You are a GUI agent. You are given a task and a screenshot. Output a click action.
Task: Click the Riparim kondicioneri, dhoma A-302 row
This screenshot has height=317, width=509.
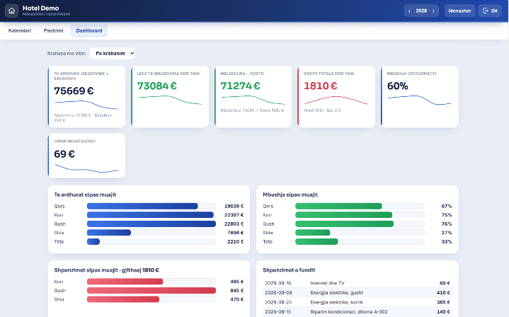click(x=358, y=312)
